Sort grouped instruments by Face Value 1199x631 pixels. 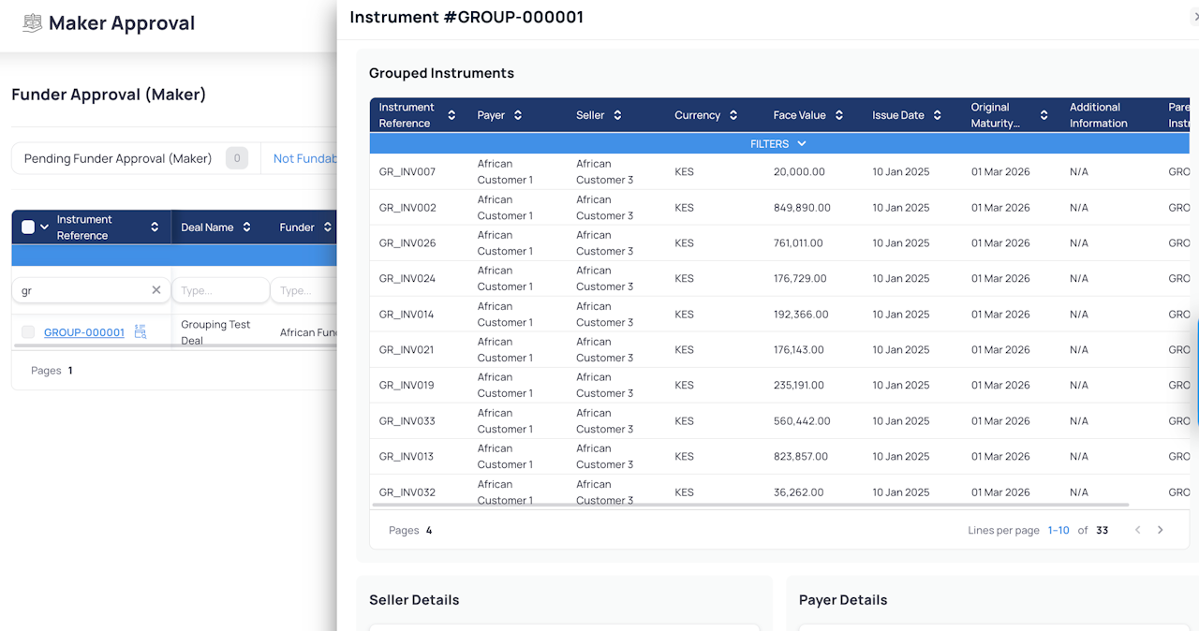pos(839,115)
